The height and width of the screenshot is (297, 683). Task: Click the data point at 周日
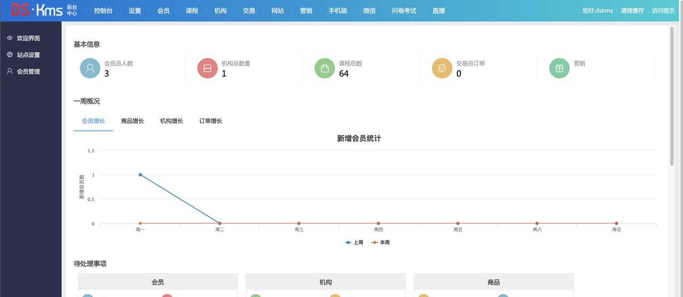click(x=616, y=224)
